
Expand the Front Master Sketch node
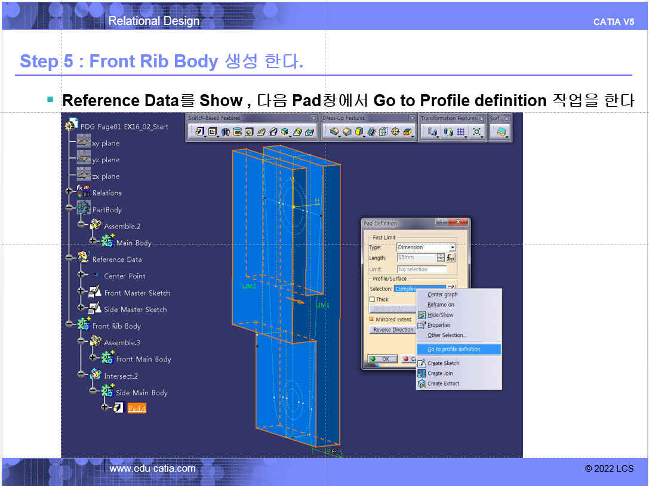click(81, 292)
